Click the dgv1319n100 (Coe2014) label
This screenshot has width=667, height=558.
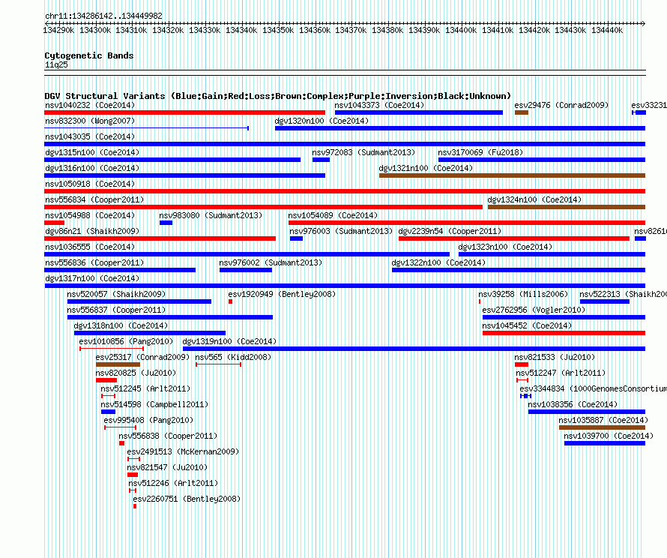pyautogui.click(x=229, y=341)
